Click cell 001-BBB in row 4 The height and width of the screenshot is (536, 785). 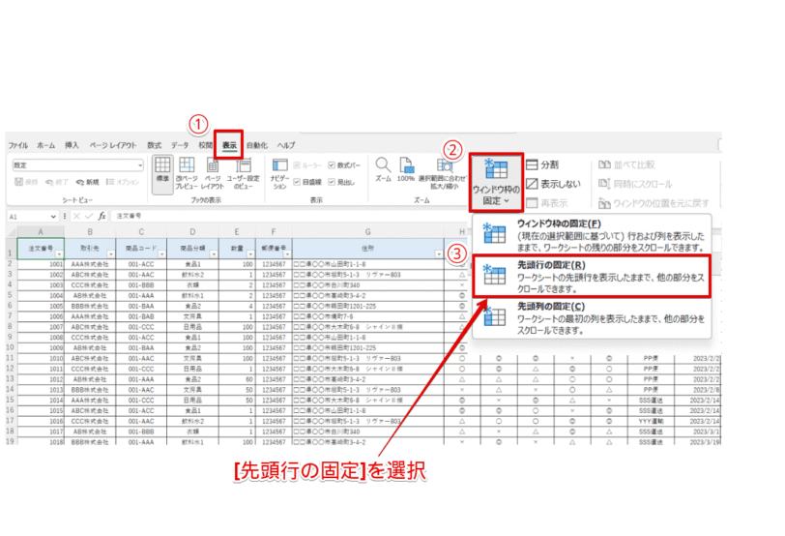pos(141,285)
